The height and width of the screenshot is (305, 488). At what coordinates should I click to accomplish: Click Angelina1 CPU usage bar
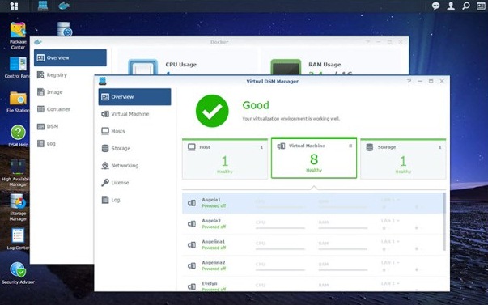[x=280, y=249]
